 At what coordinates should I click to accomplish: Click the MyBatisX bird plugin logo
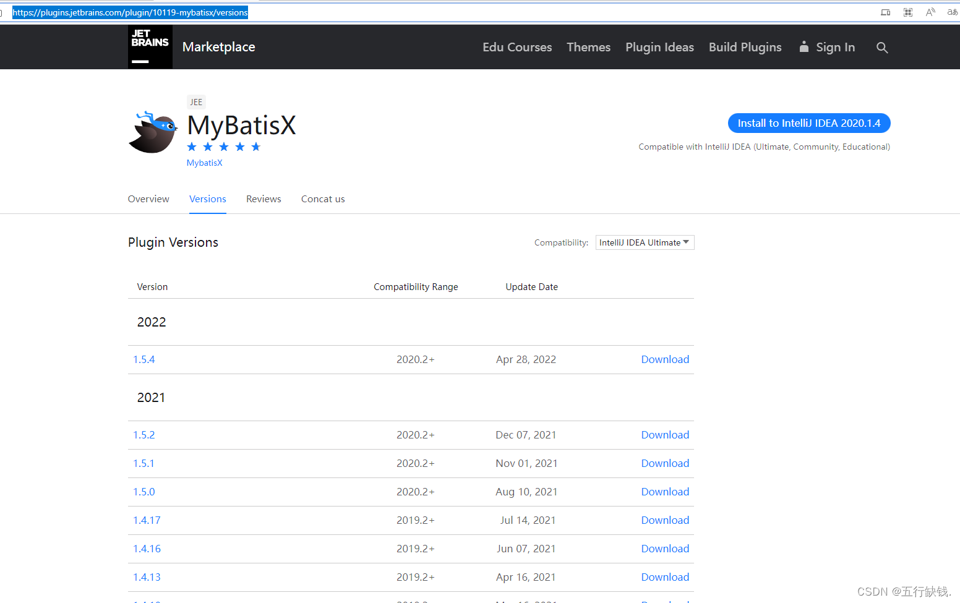click(152, 132)
